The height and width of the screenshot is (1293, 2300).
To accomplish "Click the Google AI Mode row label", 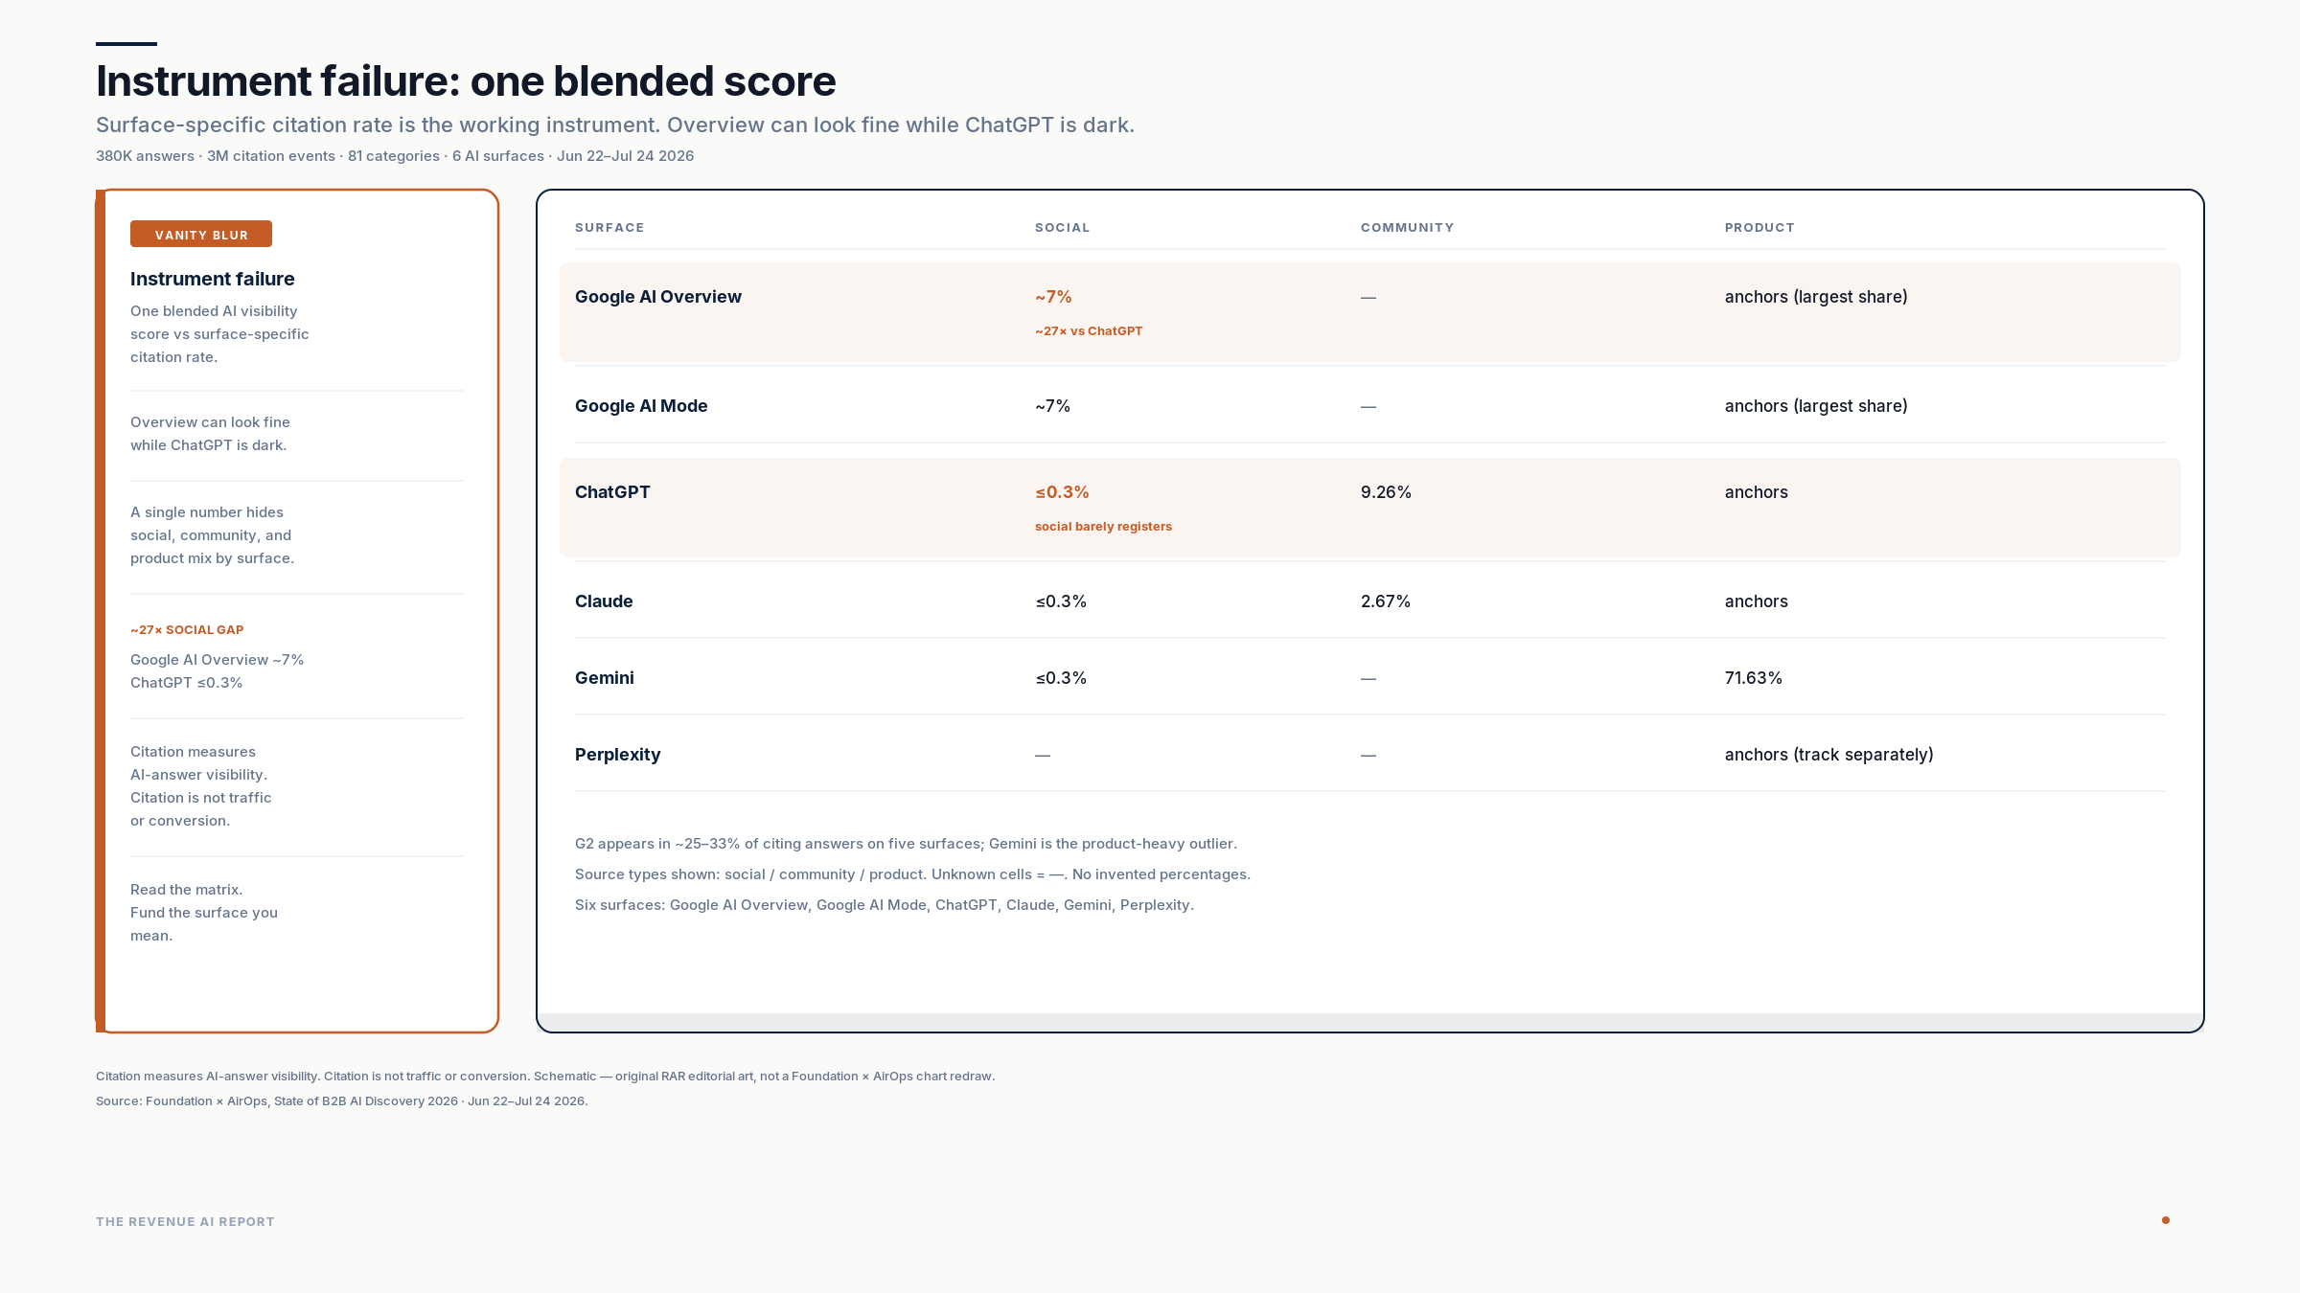I will (x=641, y=406).
